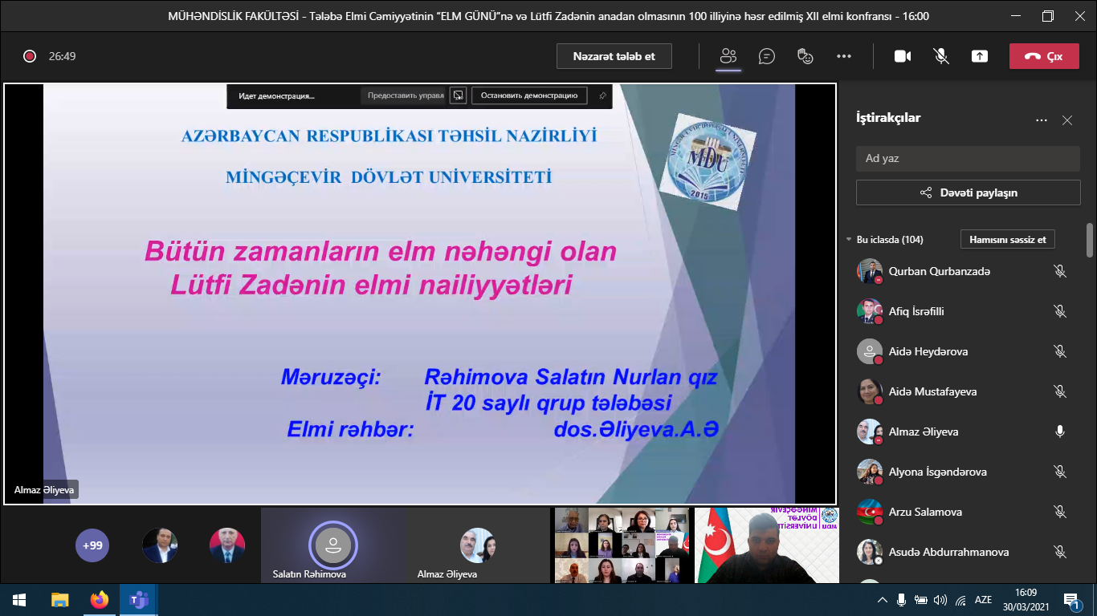Image resolution: width=1097 pixels, height=616 pixels.
Task: Open the meeting chat icon
Action: (767, 56)
